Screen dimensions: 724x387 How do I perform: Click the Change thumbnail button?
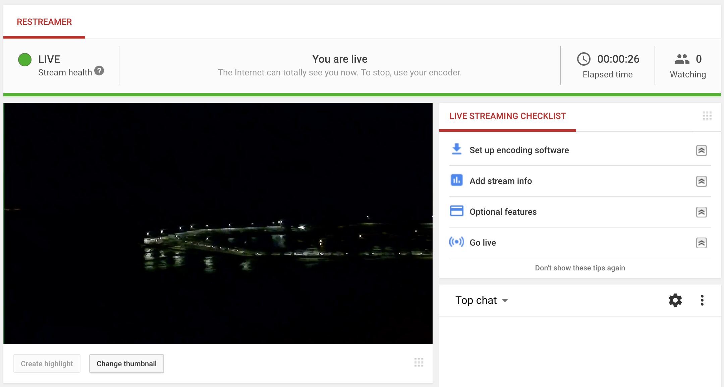126,364
